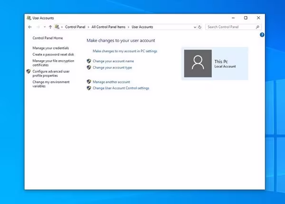Image resolution: width=285 pixels, height=204 pixels.
Task: Open Manage your credentials
Action: (51, 48)
